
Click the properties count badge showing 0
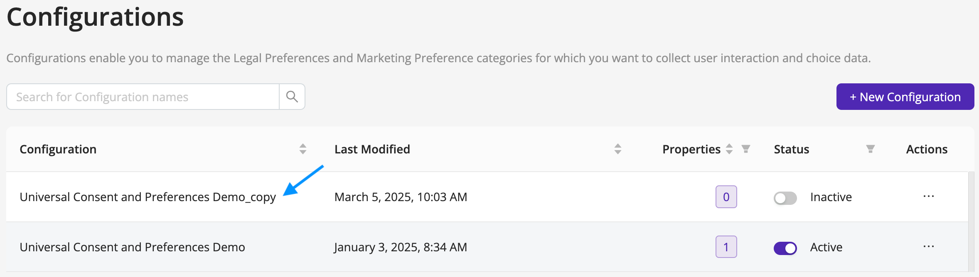tap(726, 197)
